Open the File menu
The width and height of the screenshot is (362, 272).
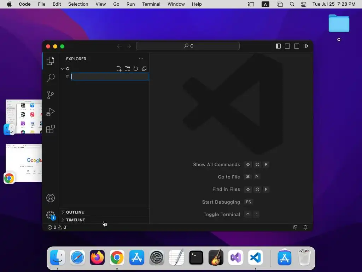[42, 4]
